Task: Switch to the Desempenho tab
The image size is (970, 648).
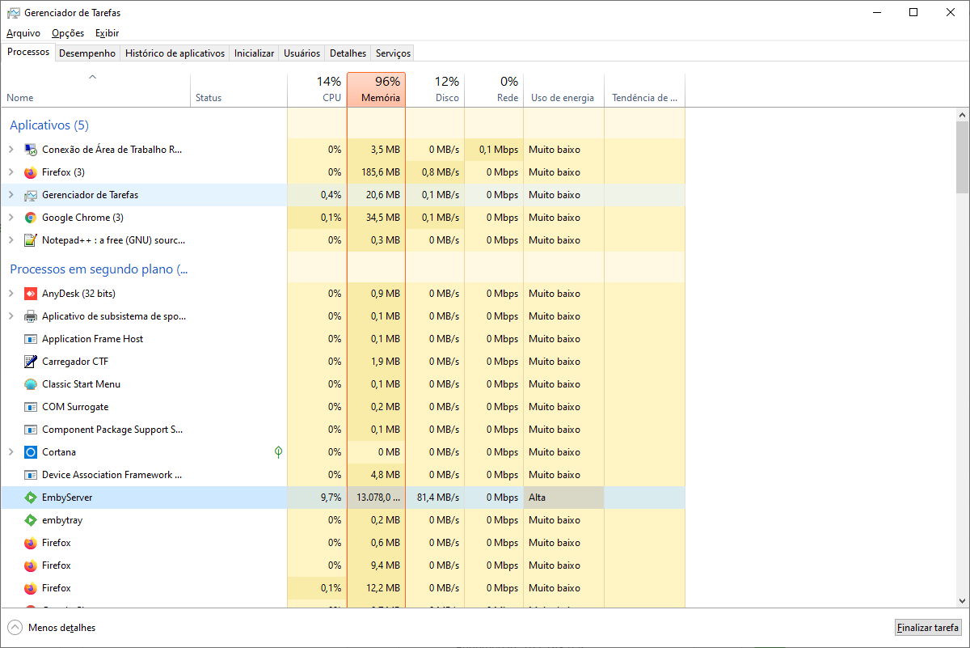Action: tap(87, 53)
